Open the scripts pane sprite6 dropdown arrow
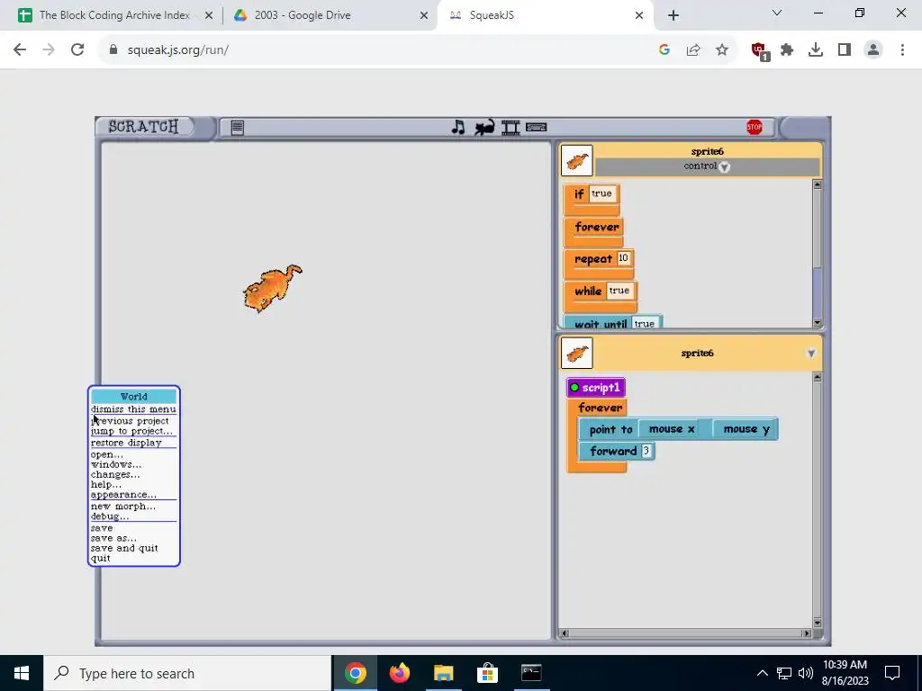The image size is (922, 691). 811,353
